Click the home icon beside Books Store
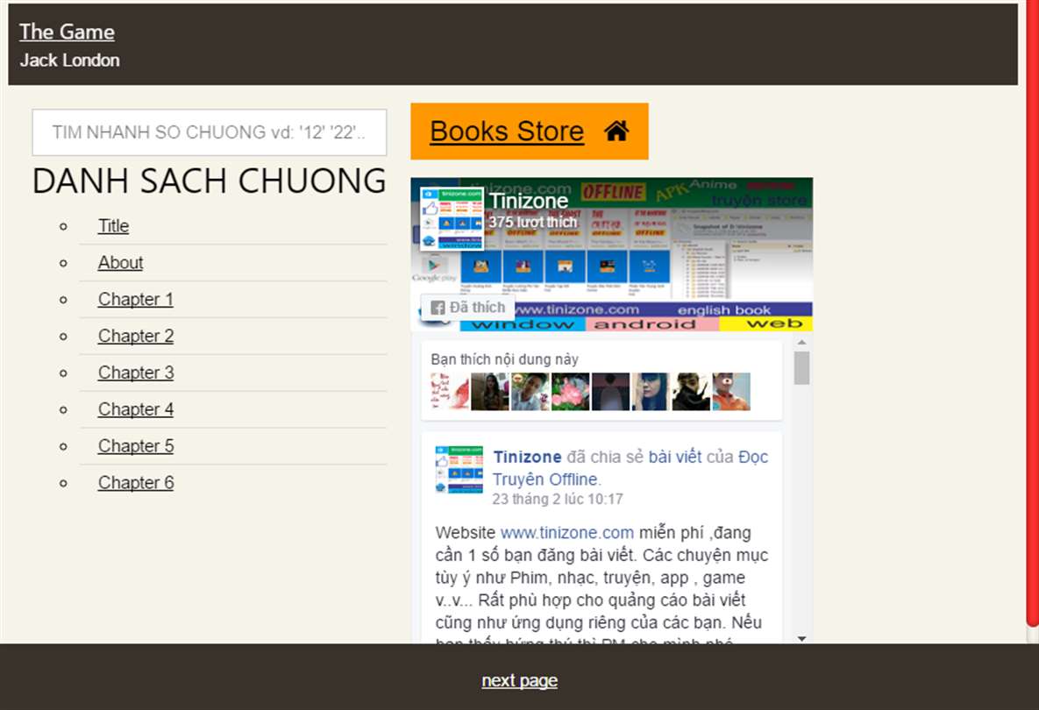 point(616,131)
